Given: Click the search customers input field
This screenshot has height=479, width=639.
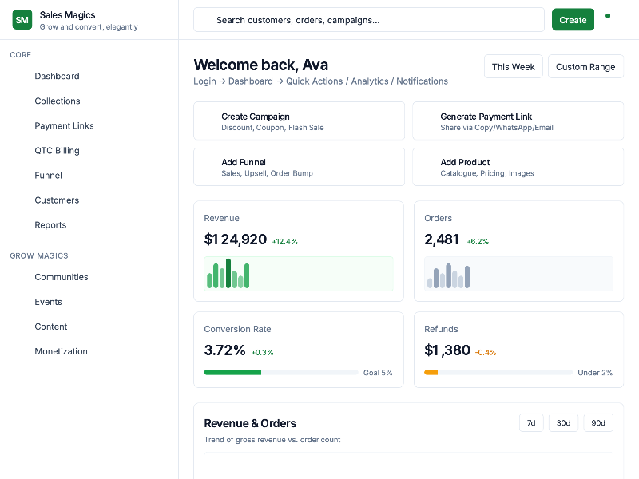Looking at the screenshot, I should pos(369,19).
